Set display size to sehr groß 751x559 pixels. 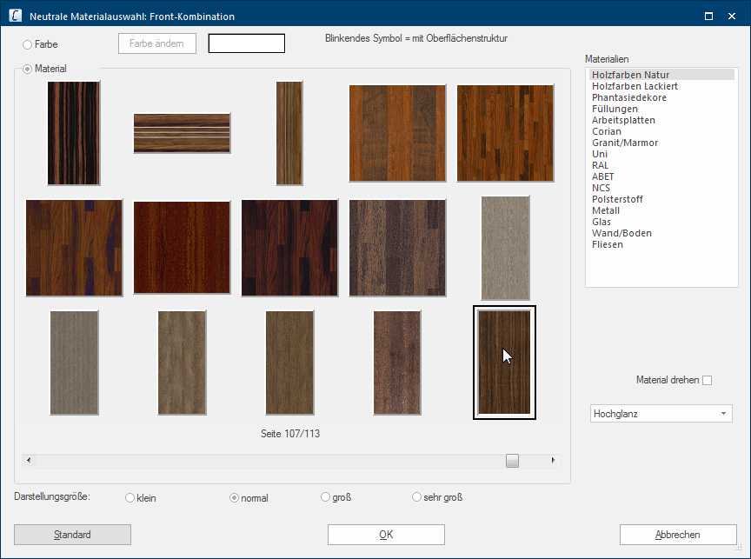pyautogui.click(x=417, y=498)
